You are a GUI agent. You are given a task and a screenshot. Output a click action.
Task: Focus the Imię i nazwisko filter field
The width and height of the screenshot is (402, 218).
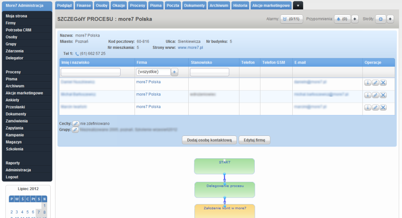point(90,72)
